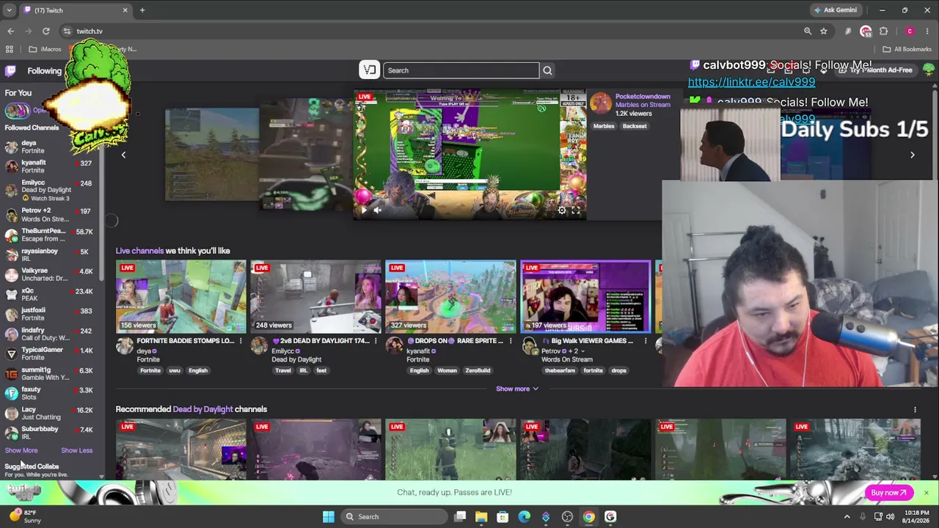
Task: Go to previous carousel stream
Action: 123,155
